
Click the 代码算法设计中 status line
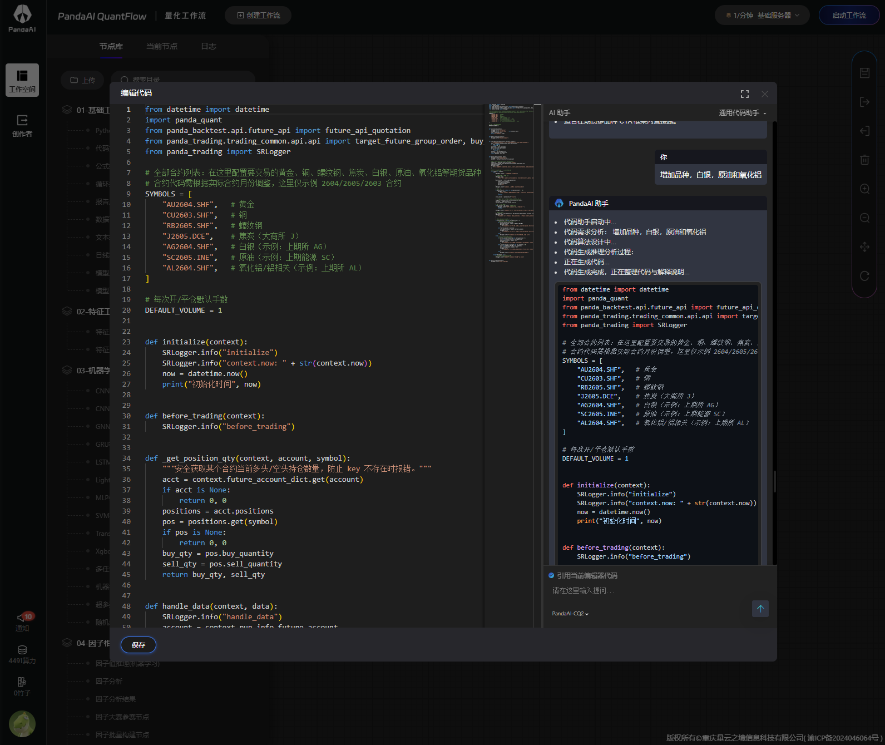pyautogui.click(x=590, y=242)
